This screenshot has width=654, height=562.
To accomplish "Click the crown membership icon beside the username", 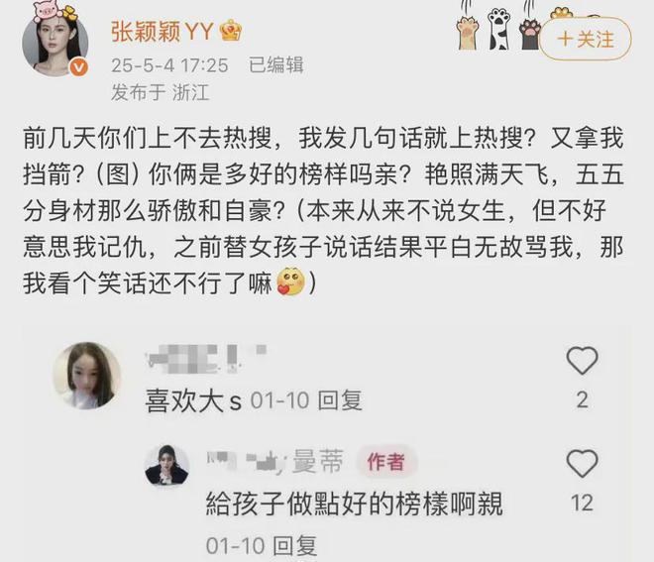I will point(231,31).
